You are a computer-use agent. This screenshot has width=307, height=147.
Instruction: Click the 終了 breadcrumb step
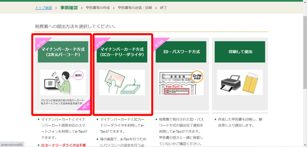(163, 8)
